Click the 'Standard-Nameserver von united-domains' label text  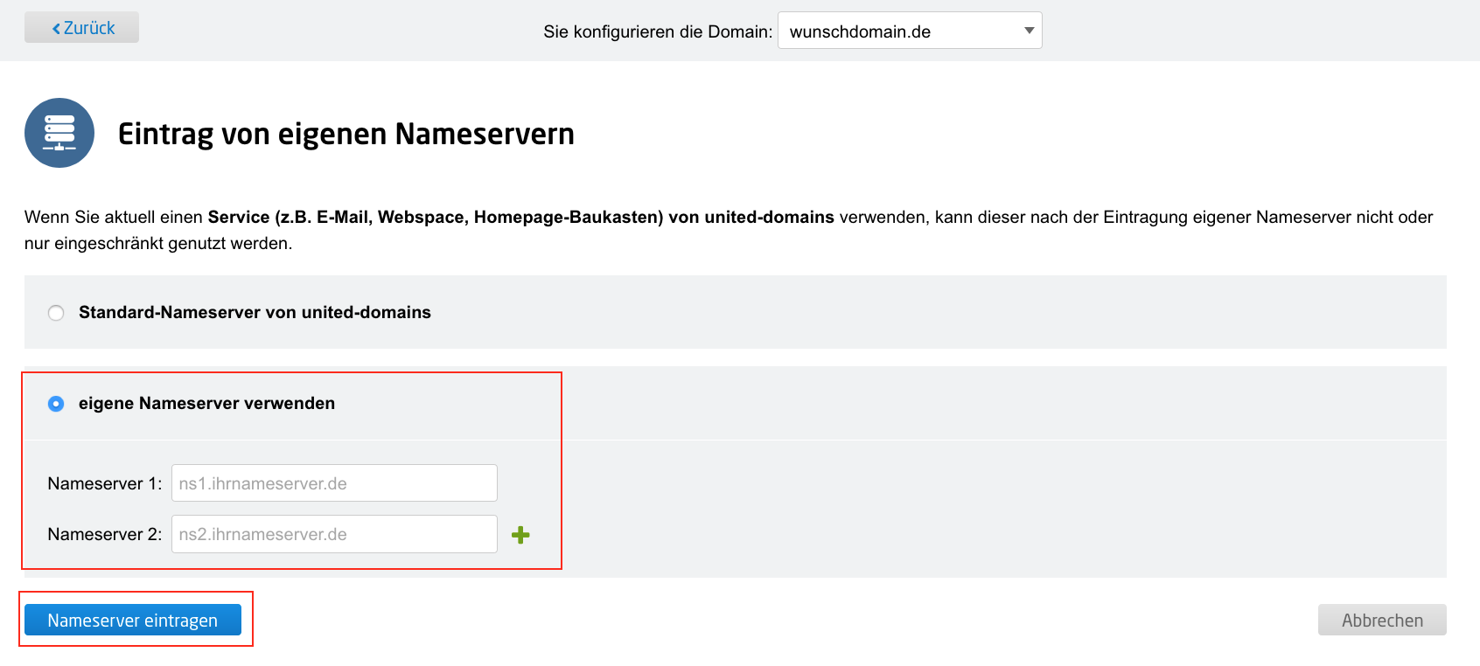click(x=255, y=313)
